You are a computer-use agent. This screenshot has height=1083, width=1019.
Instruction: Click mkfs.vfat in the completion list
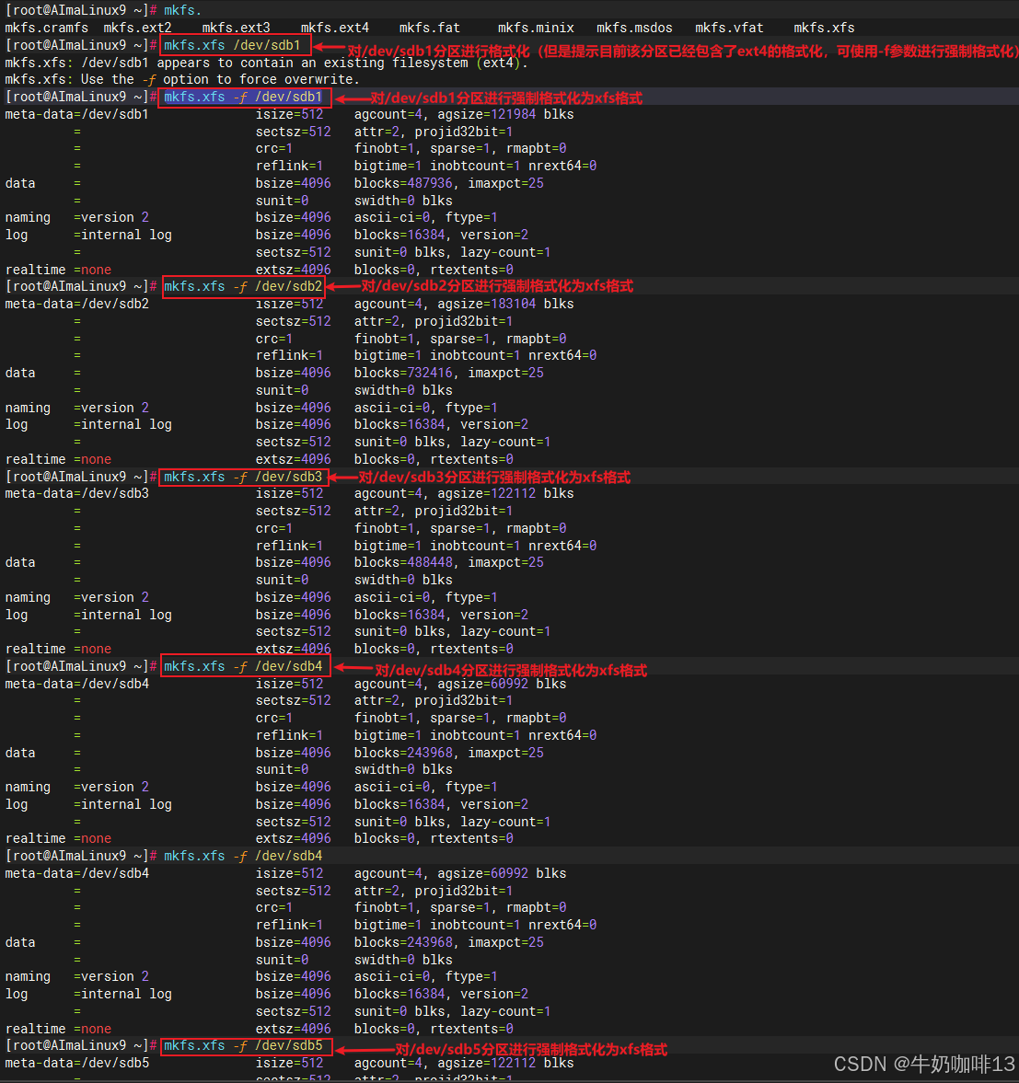[x=729, y=29]
